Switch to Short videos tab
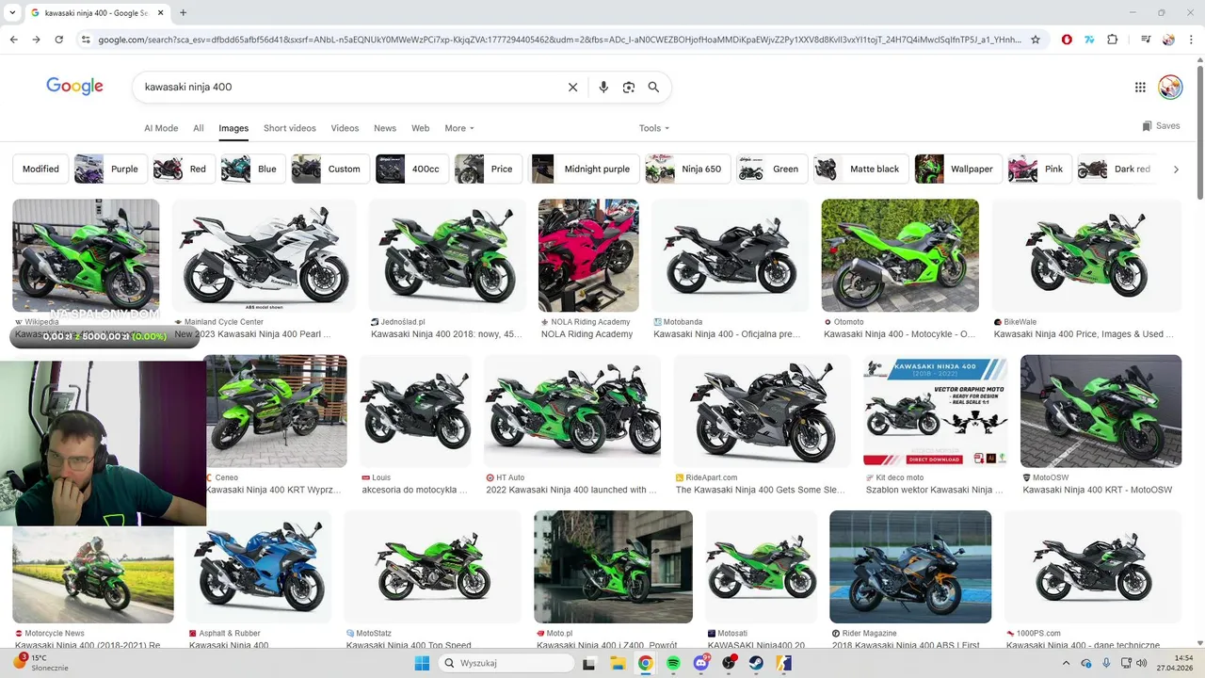 290,128
